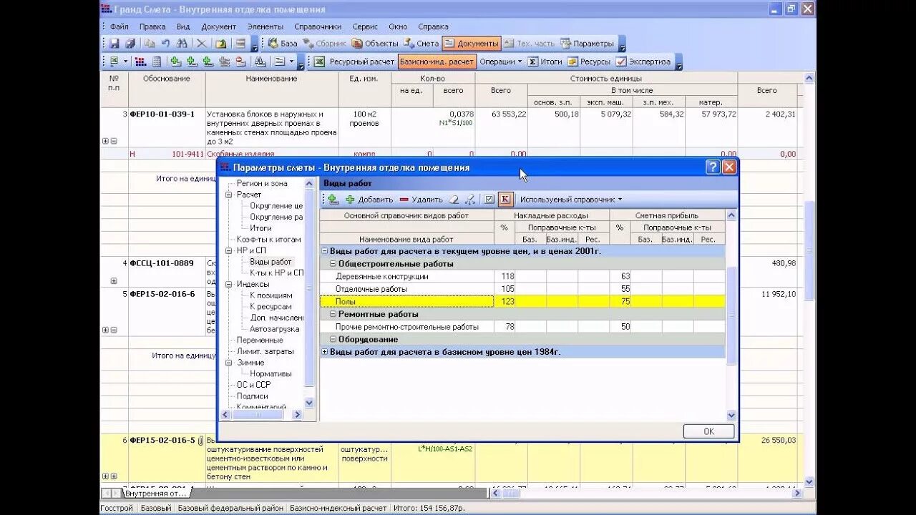
Task: Click OK in the parameters dialog
Action: click(708, 431)
